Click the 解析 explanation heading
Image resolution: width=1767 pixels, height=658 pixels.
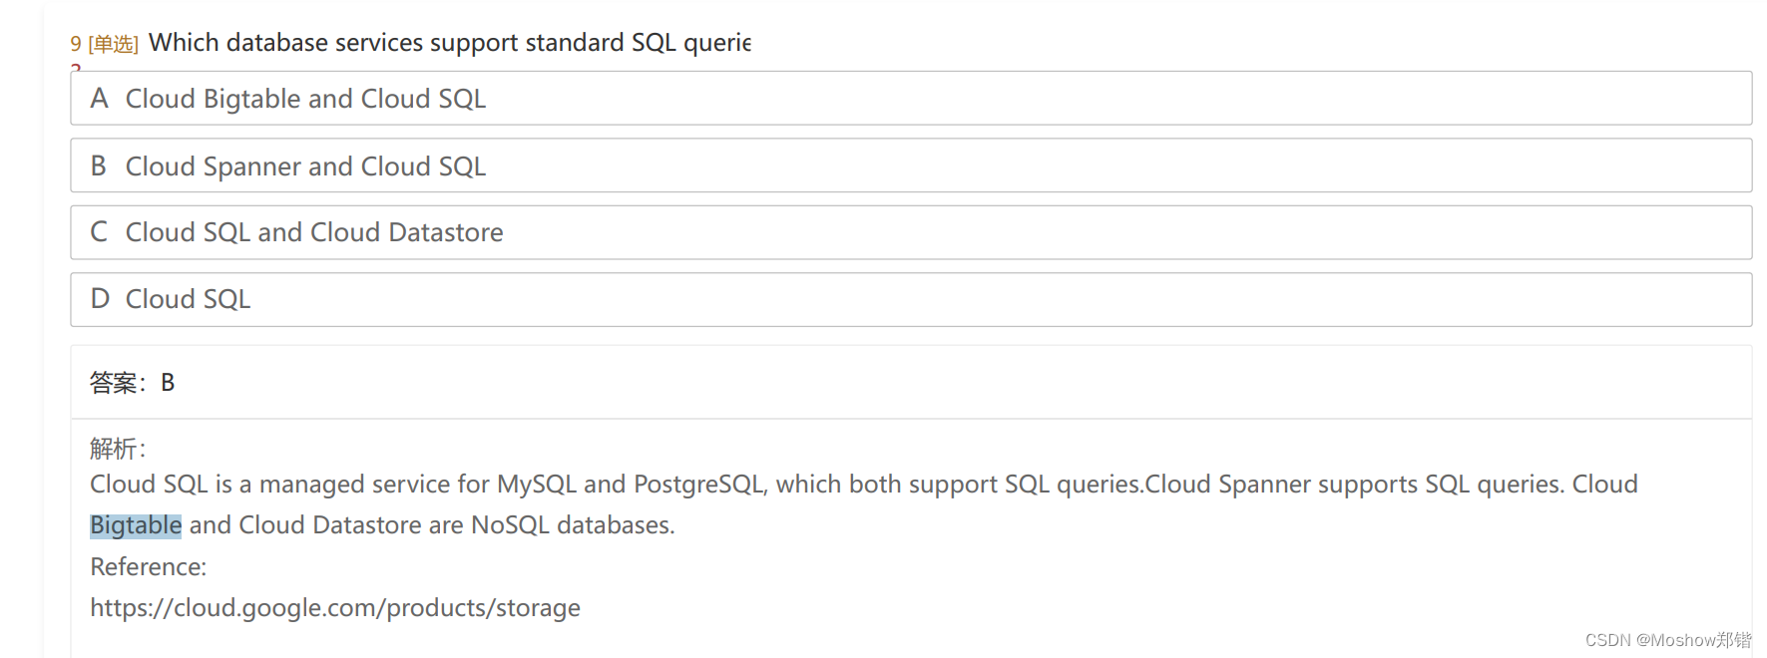118,449
